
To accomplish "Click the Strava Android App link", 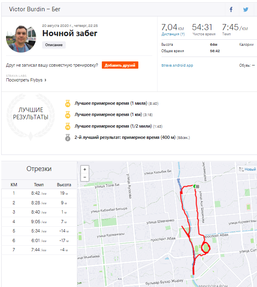I will [177, 65].
